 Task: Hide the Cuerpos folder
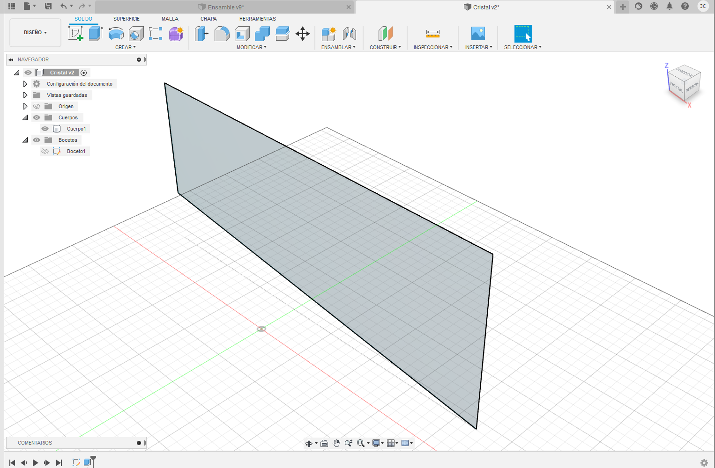click(x=37, y=117)
